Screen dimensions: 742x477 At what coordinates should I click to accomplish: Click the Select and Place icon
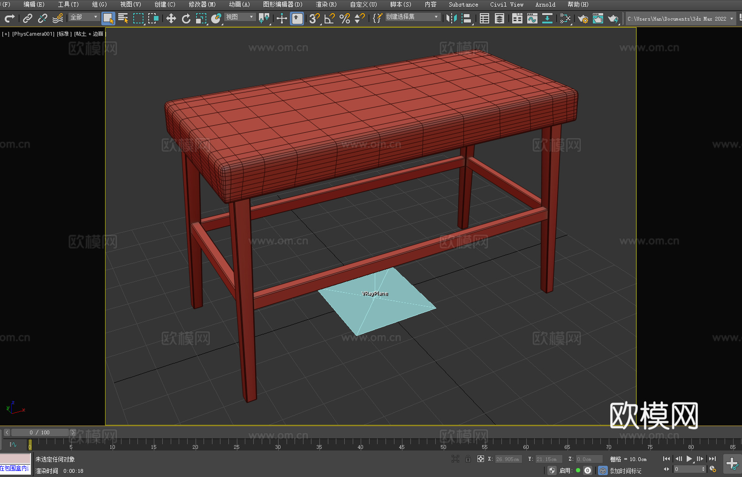(216, 18)
